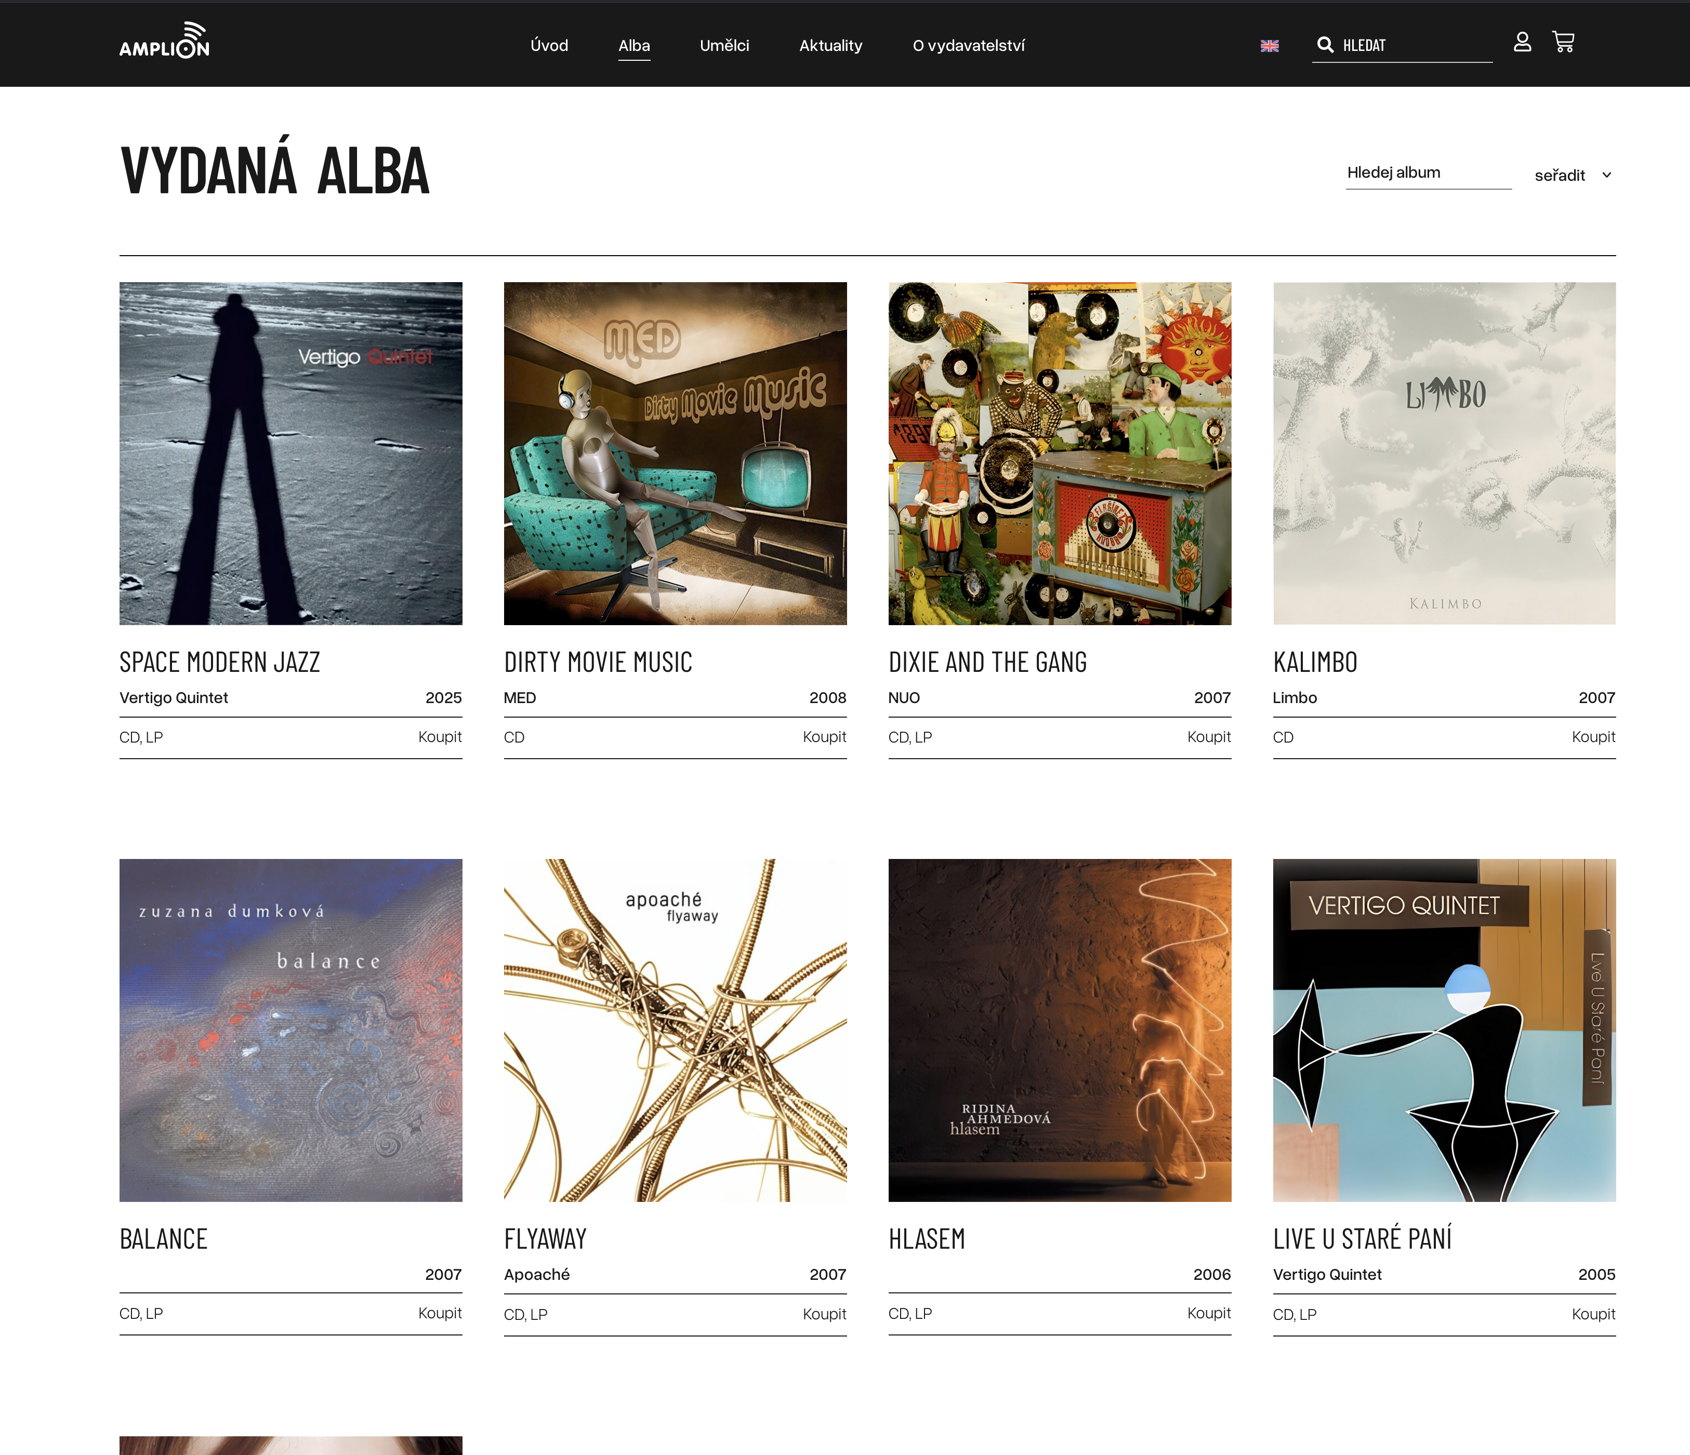Viewport: 1690px width, 1455px height.
Task: Click the magnifying glass search icon
Action: click(1325, 45)
